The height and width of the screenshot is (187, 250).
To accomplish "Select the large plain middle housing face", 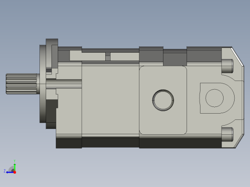I will [x=111, y=100].
